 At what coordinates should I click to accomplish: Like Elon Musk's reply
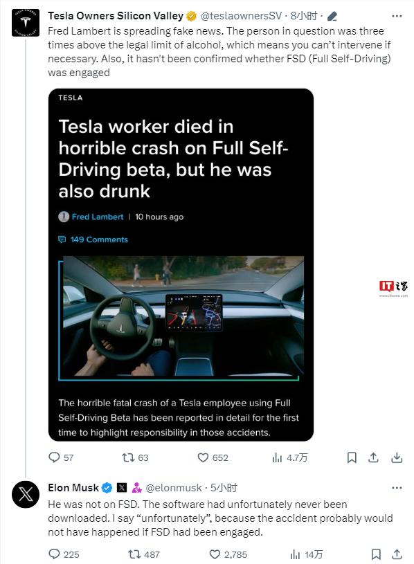pyautogui.click(x=228, y=554)
